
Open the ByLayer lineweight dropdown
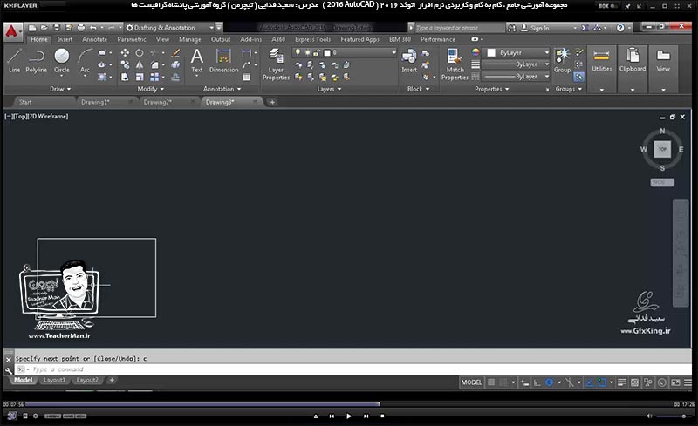pos(517,64)
